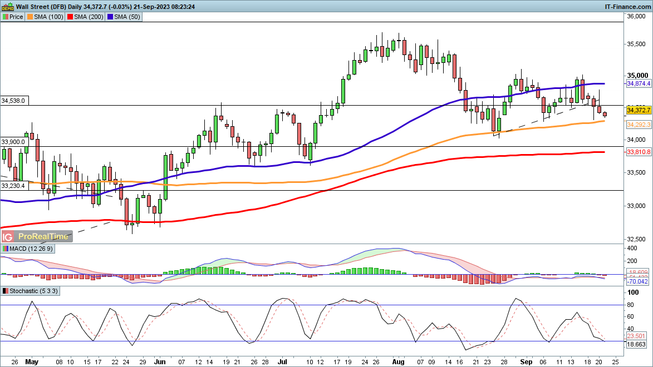The width and height of the screenshot is (653, 367).
Task: Click the 34,538.0 horizontal line label
Action: [x=13, y=101]
